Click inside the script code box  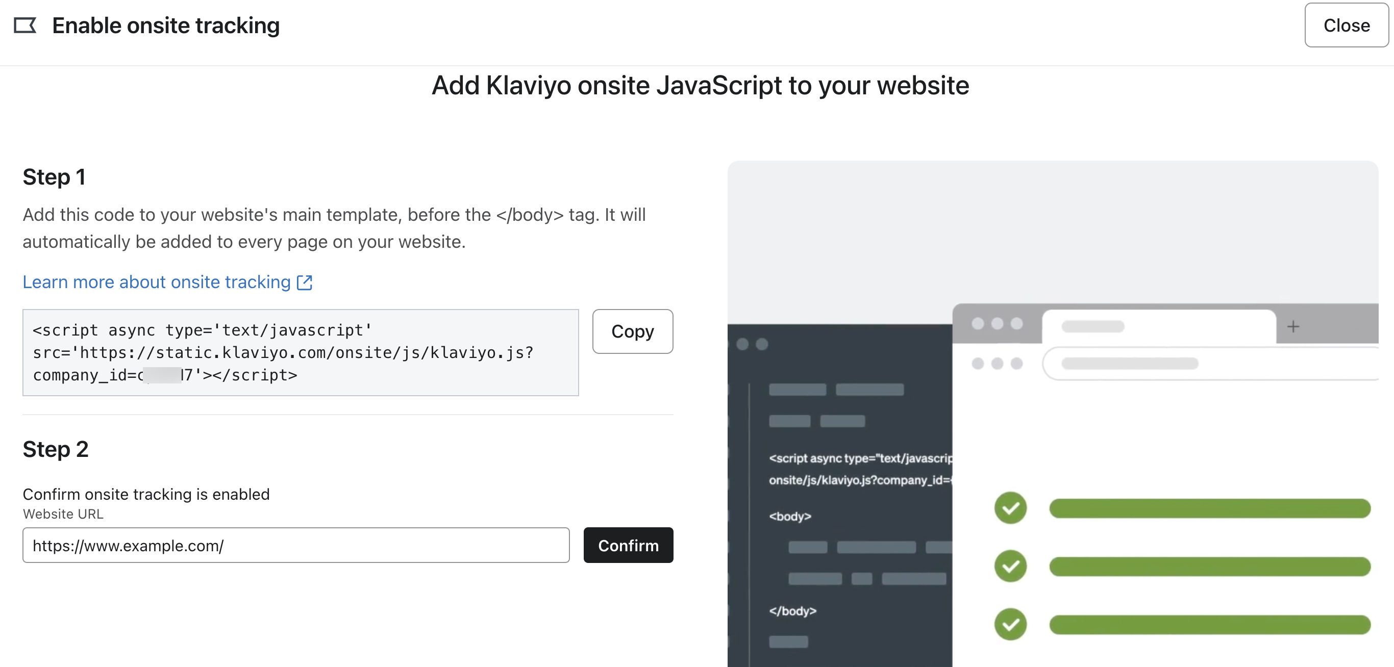coord(301,352)
